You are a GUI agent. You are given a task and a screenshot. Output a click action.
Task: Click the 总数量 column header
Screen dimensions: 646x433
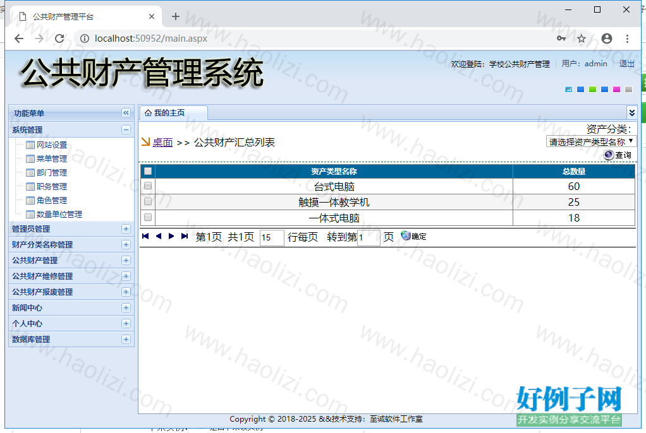coord(574,171)
